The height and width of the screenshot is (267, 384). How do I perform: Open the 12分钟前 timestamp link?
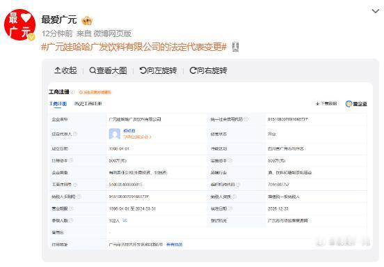(x=57, y=33)
